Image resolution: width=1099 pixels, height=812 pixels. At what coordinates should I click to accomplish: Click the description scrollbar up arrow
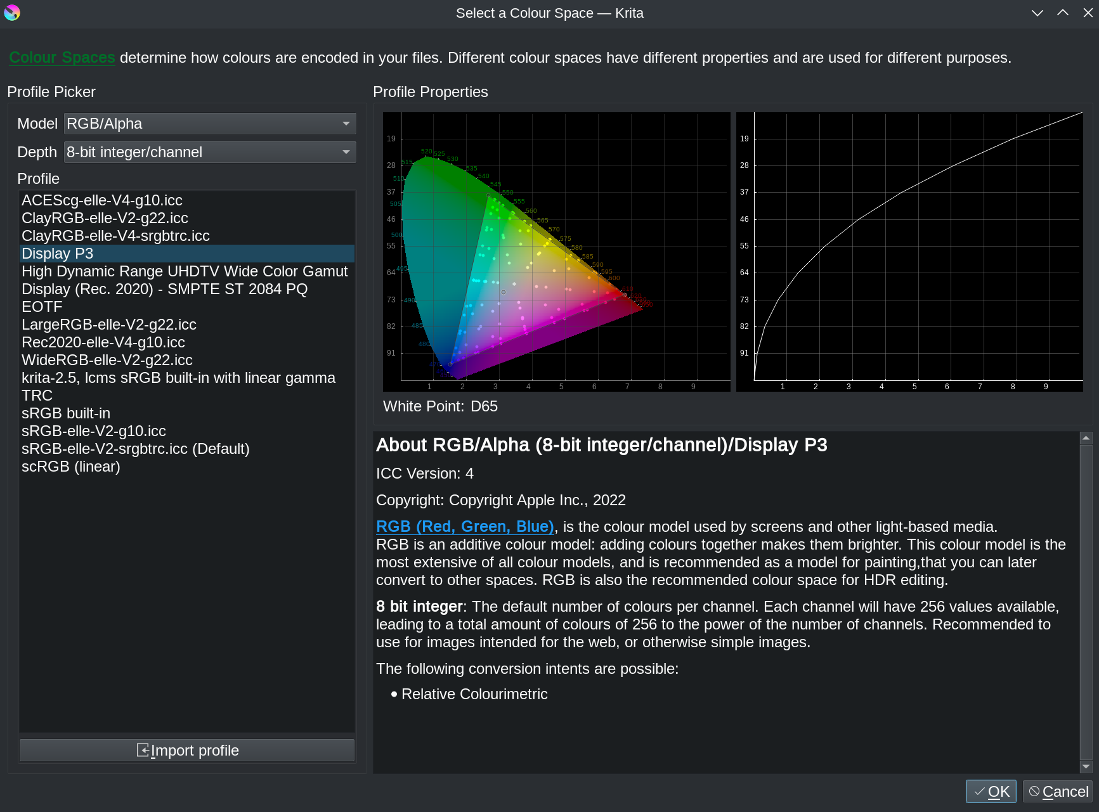point(1086,438)
